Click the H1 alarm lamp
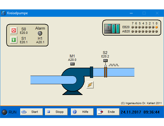 point(40,33)
